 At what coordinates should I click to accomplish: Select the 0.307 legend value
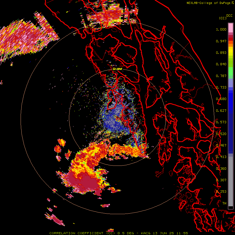[x=221, y=180]
